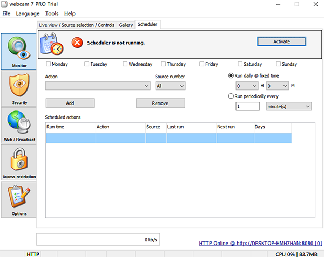Viewport: 324px width, 257px height.
Task: Open the Tools menu
Action: [x=52, y=13]
